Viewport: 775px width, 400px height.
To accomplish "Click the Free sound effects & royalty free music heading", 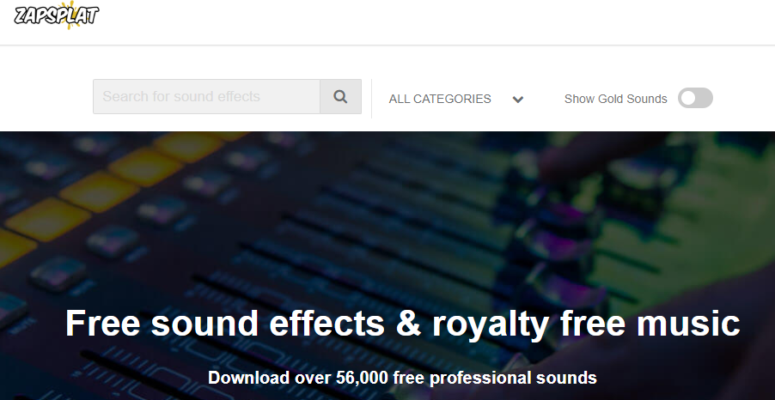I will [x=402, y=324].
